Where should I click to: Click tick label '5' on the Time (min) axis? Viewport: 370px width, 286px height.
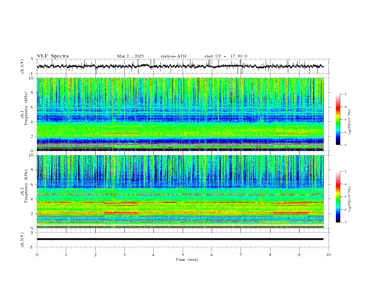(x=183, y=255)
